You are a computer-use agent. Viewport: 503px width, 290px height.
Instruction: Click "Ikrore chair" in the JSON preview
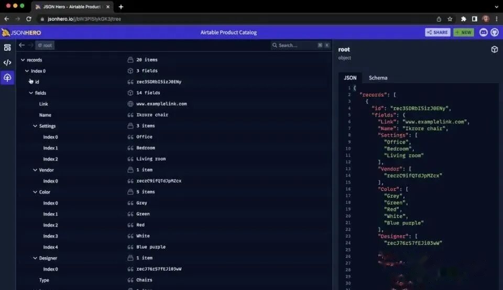423,128
